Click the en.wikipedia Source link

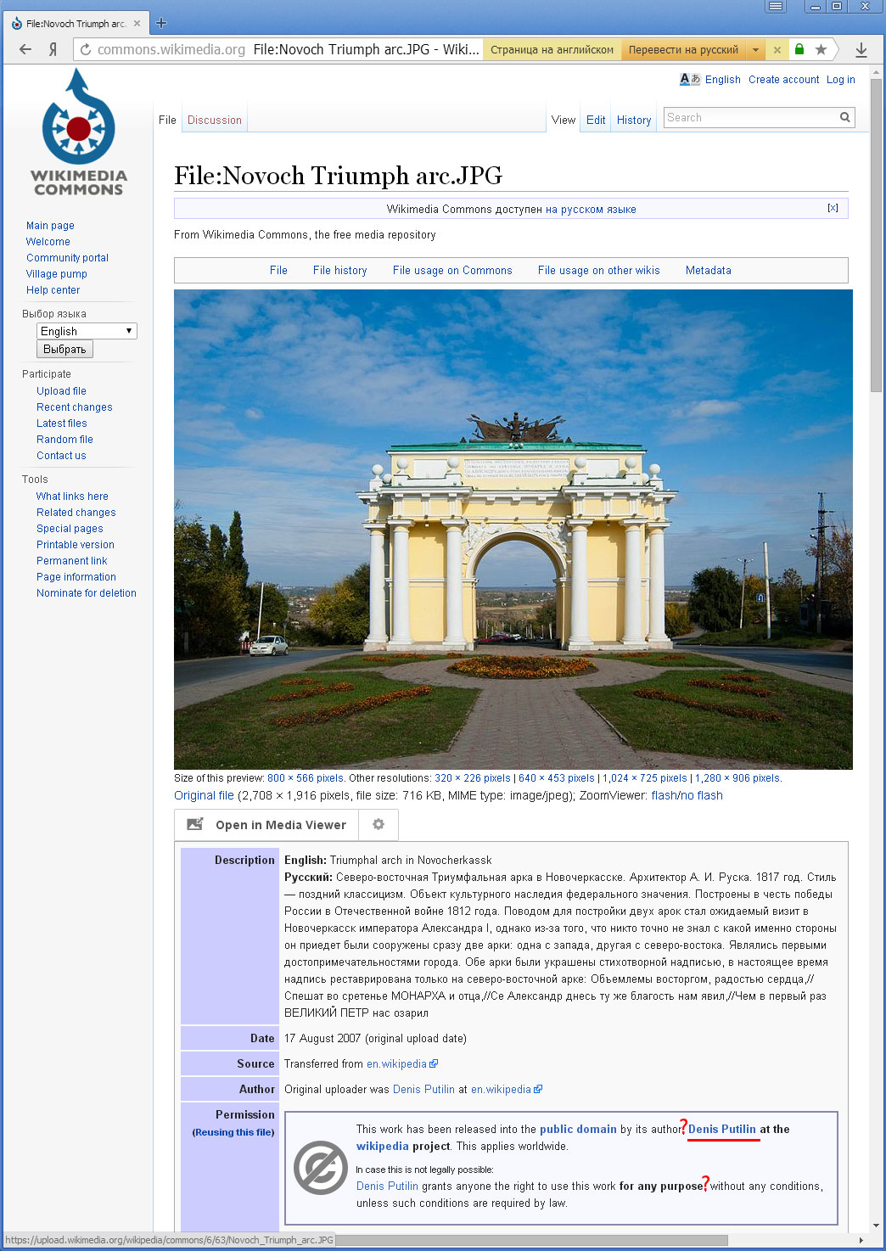397,1063
